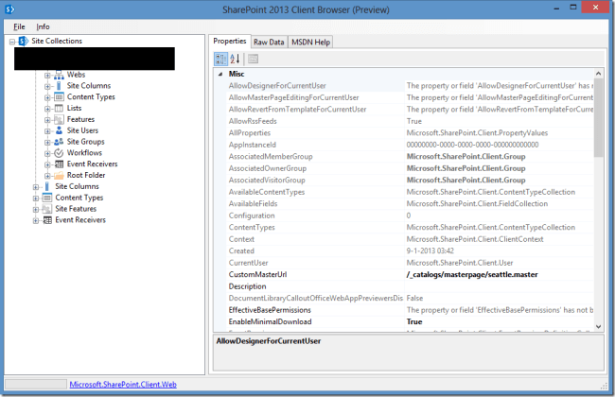Click the Features icon in tree
The width and height of the screenshot is (615, 397).
59,119
